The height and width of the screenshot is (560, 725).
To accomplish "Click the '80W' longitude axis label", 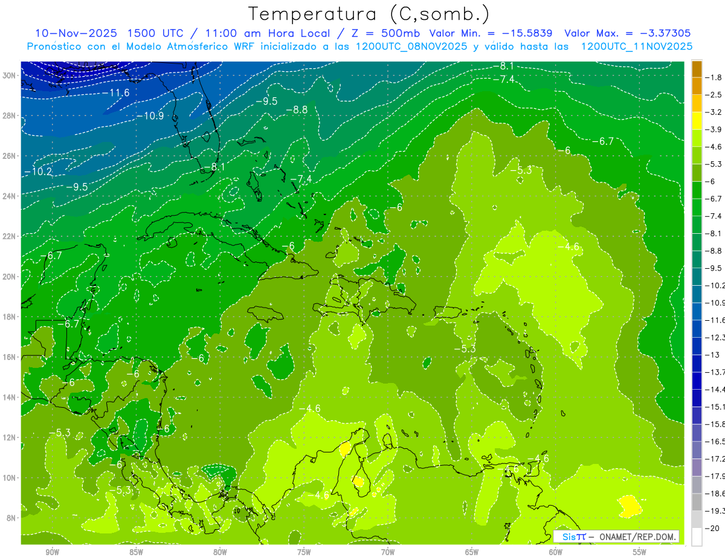I will 220,552.
